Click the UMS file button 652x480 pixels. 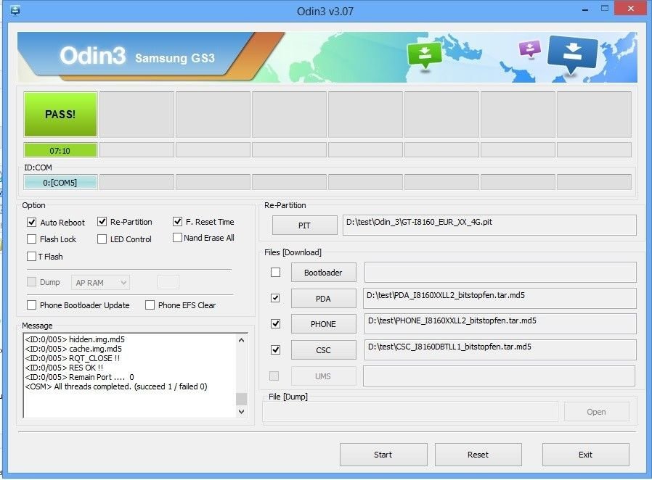pos(323,376)
